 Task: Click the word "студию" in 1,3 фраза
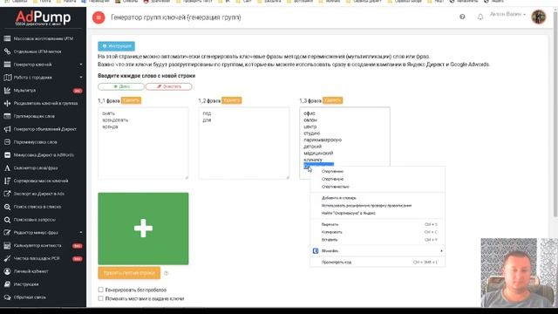click(312, 133)
